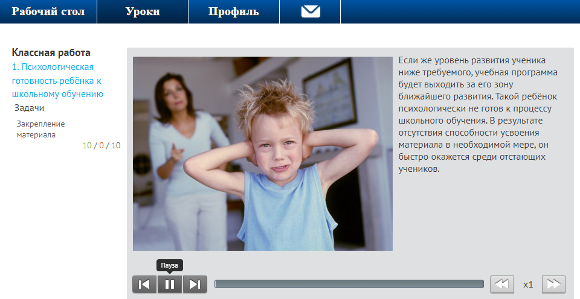Viewport: 580px width, 299px height.
Task: Open lesson Психологическая готовность ребёнка link
Action: pos(57,80)
